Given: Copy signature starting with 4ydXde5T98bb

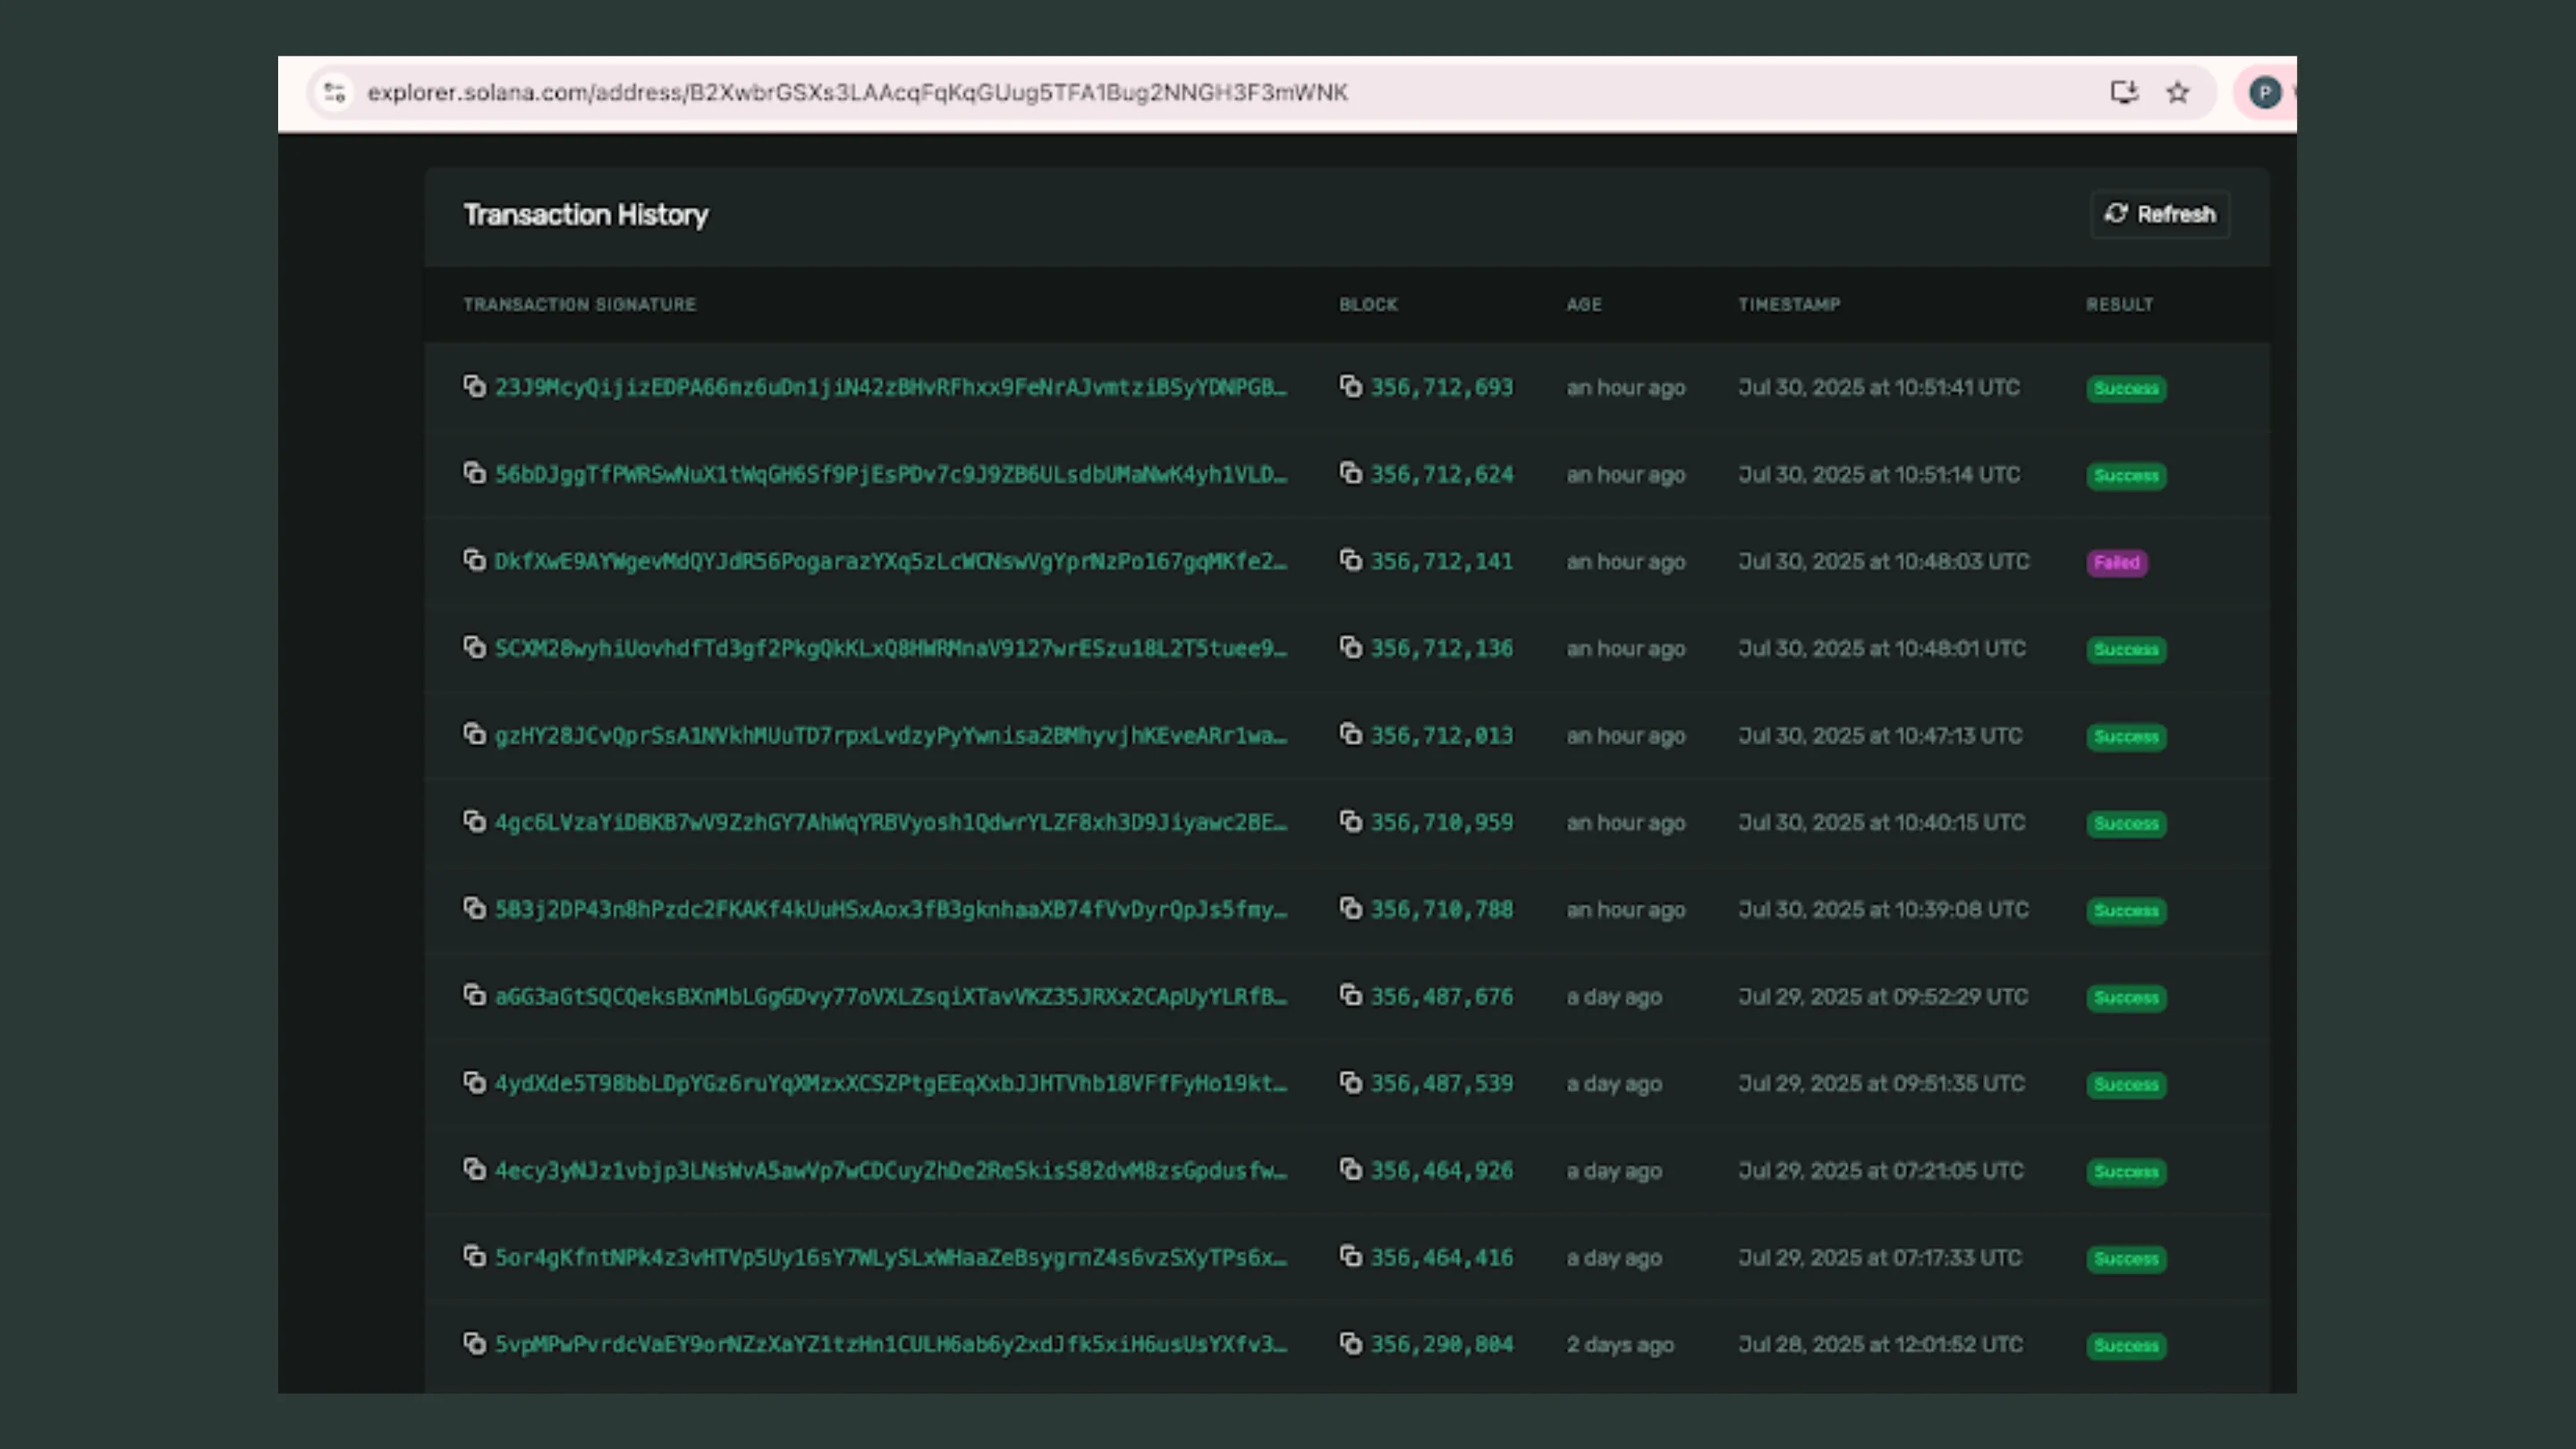Looking at the screenshot, I should pos(474,1082).
